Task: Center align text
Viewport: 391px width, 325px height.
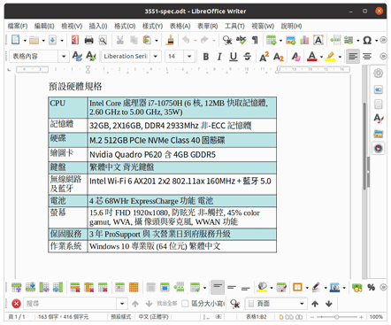Action: pyautogui.click(x=367, y=57)
